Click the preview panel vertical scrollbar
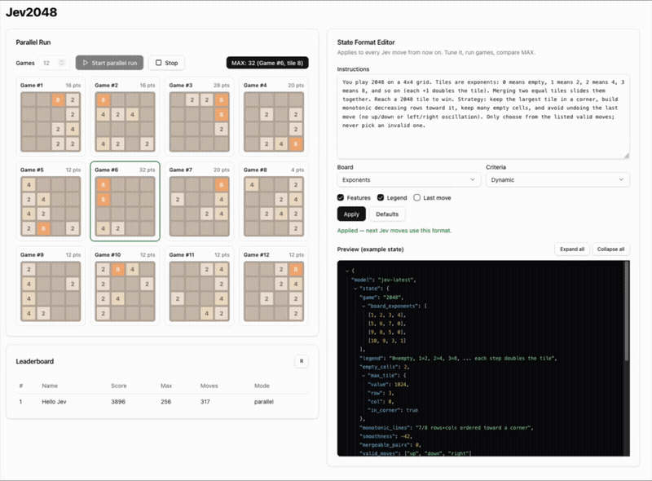The width and height of the screenshot is (652, 481). pyautogui.click(x=626, y=312)
